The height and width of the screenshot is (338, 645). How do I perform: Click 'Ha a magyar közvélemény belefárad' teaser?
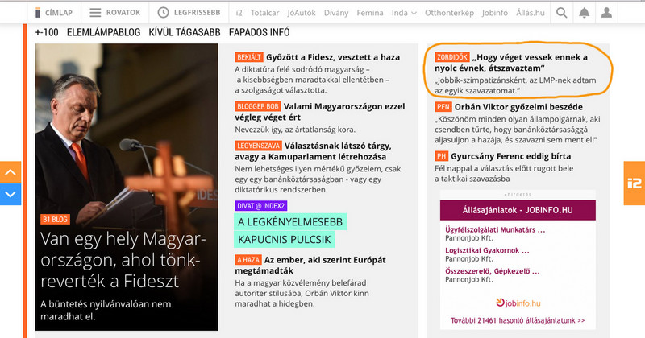302,293
